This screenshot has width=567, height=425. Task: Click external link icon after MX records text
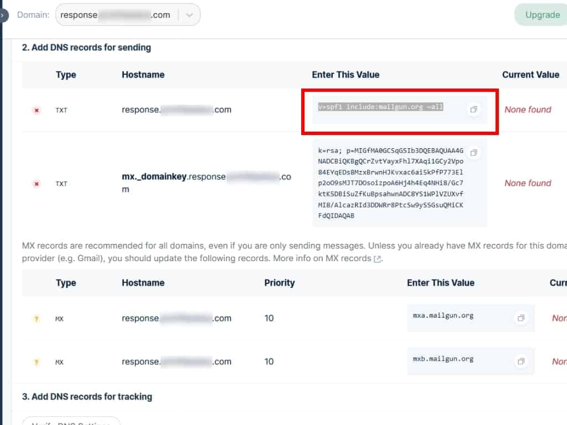pos(378,259)
